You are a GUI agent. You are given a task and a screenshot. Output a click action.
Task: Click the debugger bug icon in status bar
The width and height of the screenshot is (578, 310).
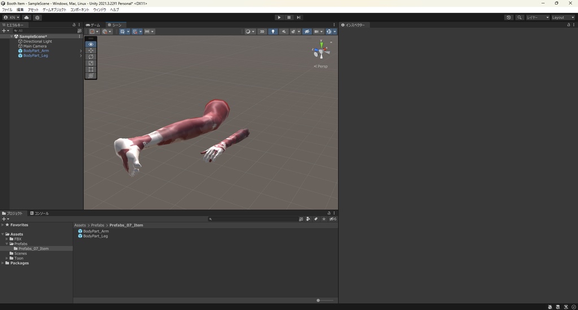pyautogui.click(x=550, y=307)
